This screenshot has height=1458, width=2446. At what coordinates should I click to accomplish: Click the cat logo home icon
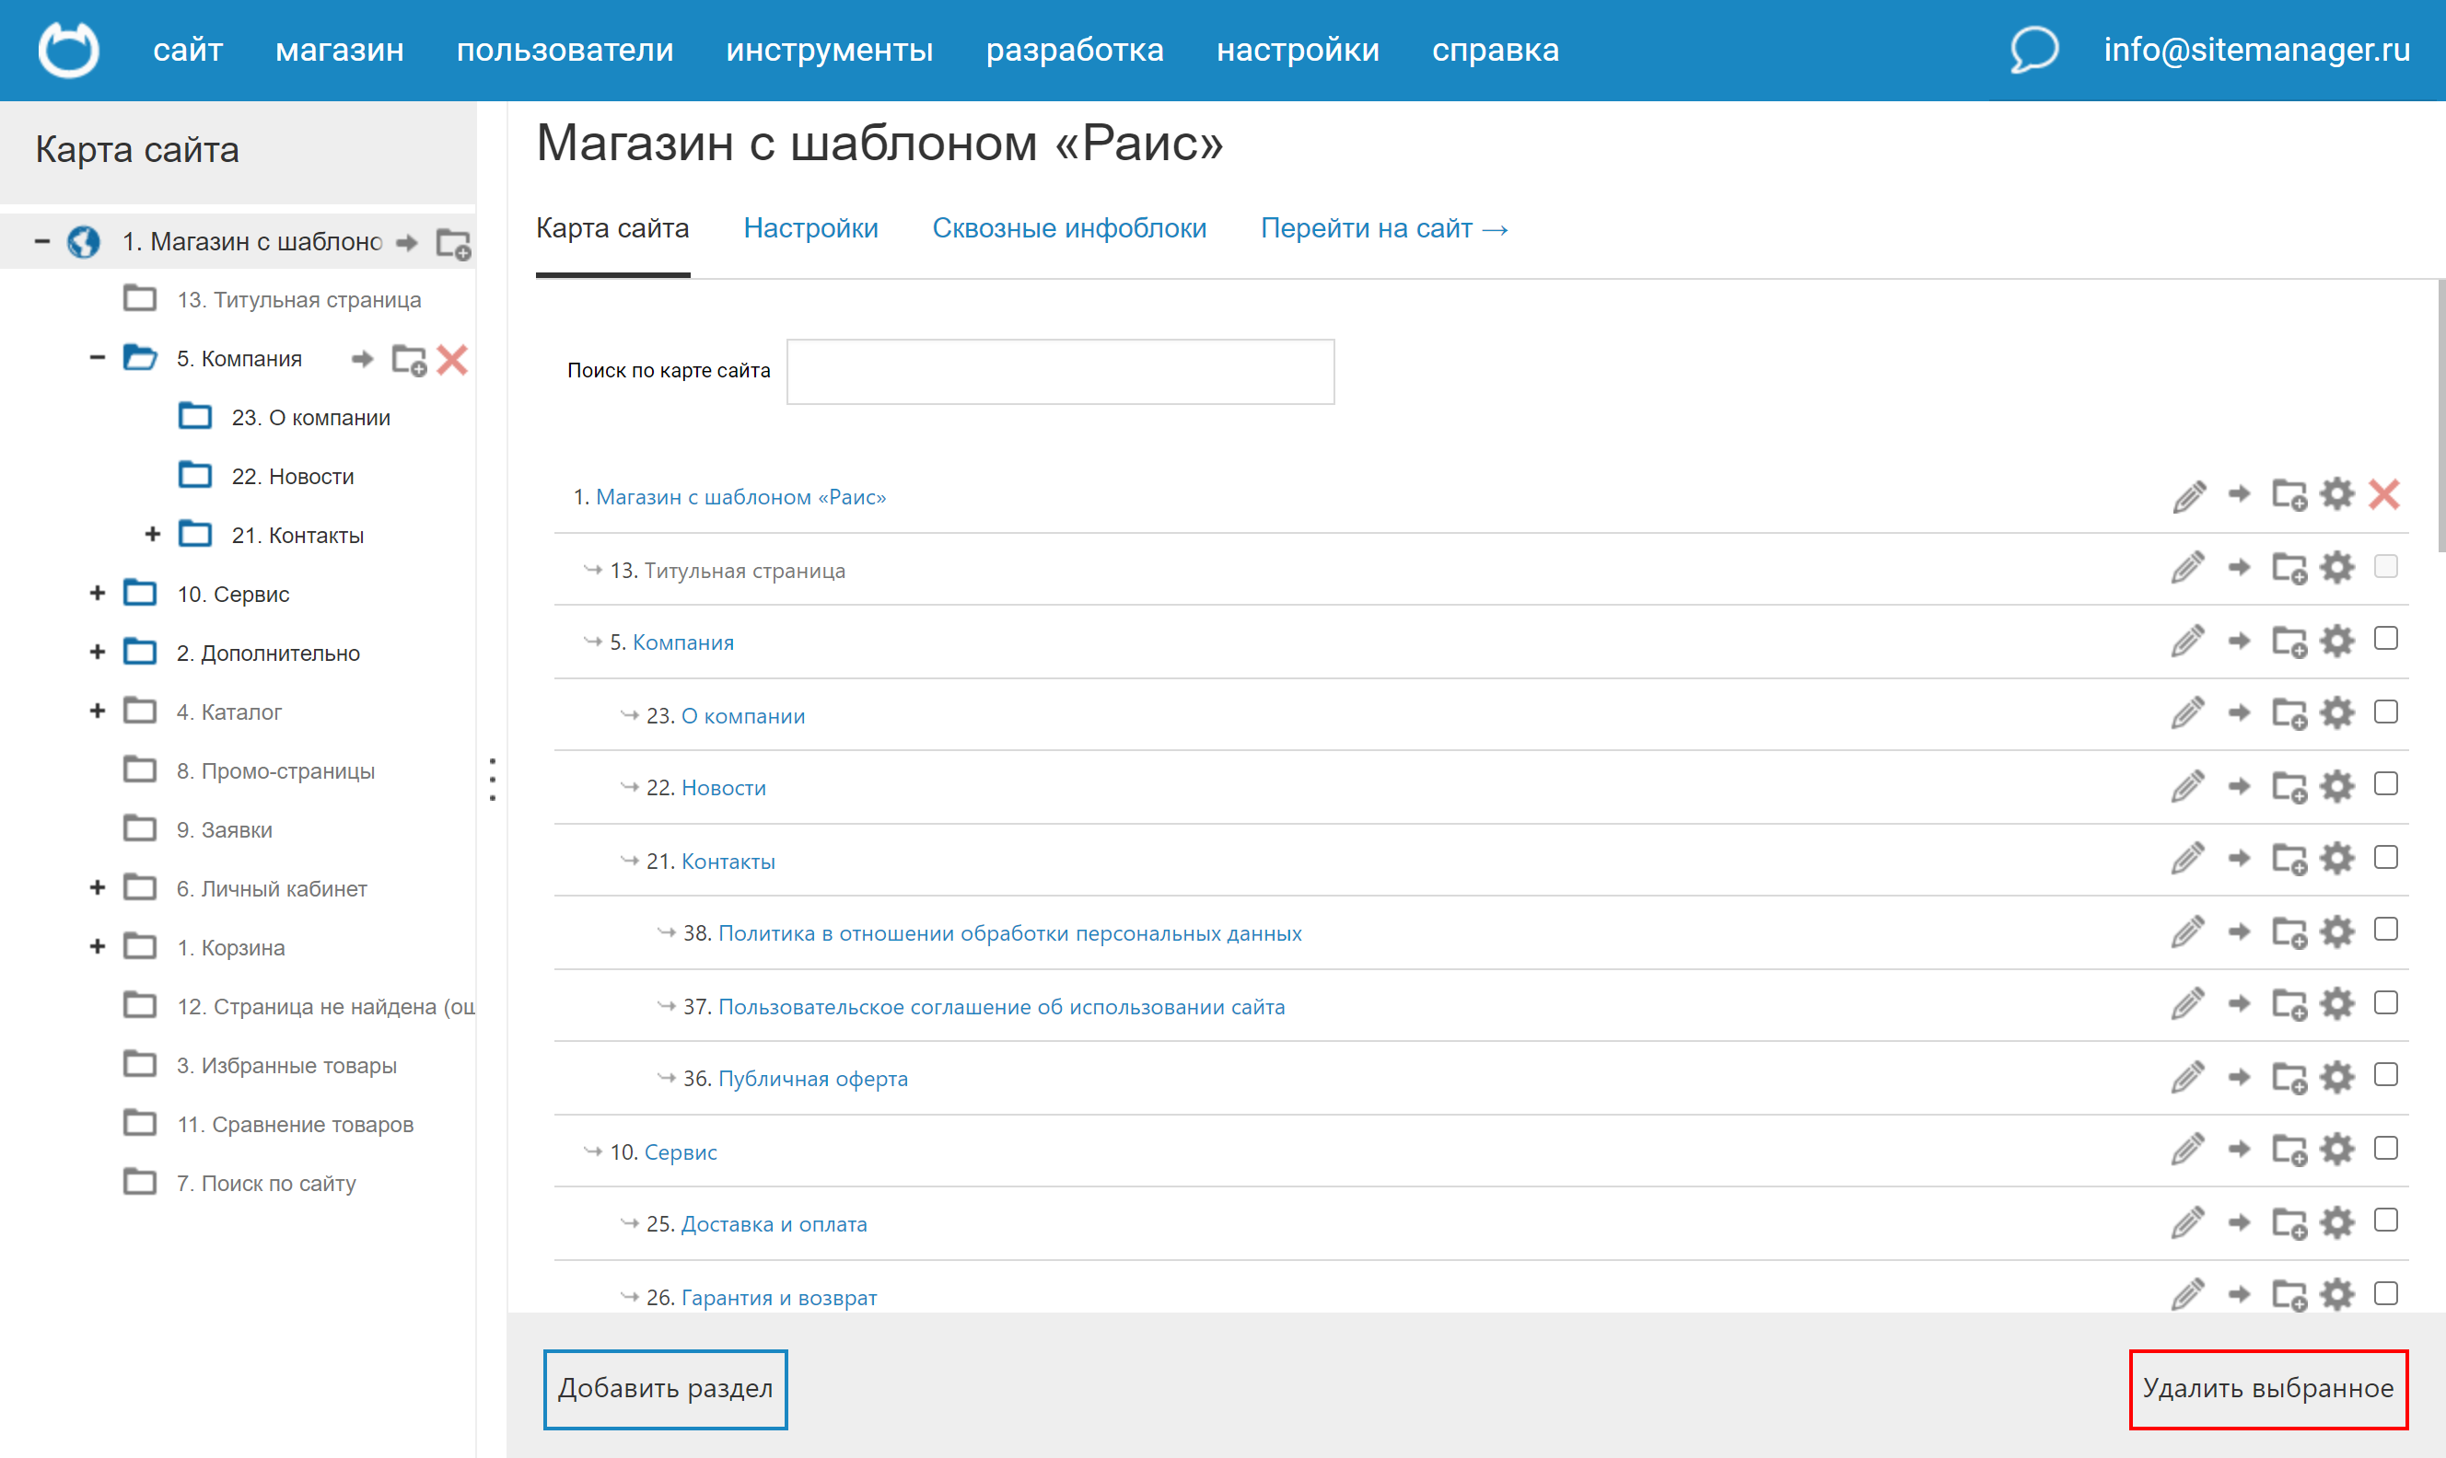click(x=68, y=49)
